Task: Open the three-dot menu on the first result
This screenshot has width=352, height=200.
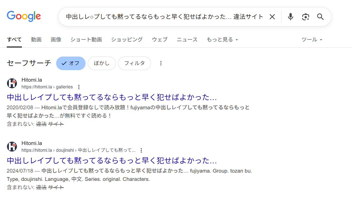Action: coord(79,87)
